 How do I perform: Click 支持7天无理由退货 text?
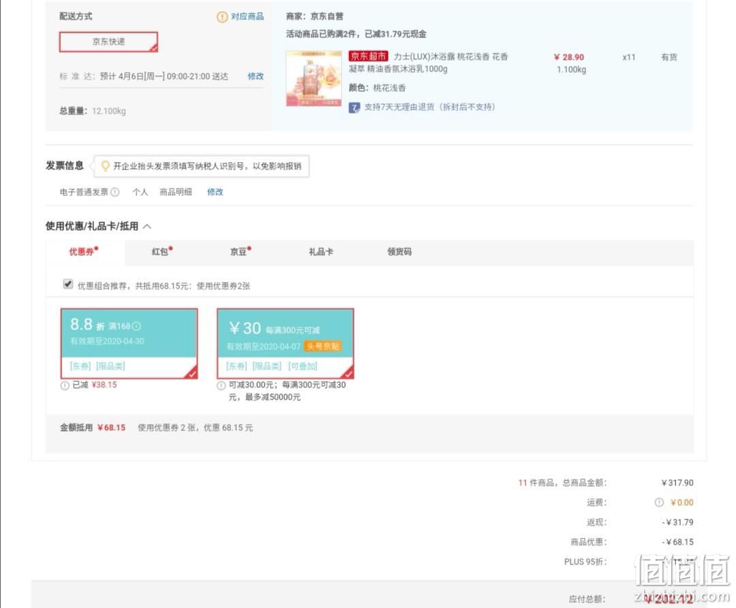click(x=429, y=107)
